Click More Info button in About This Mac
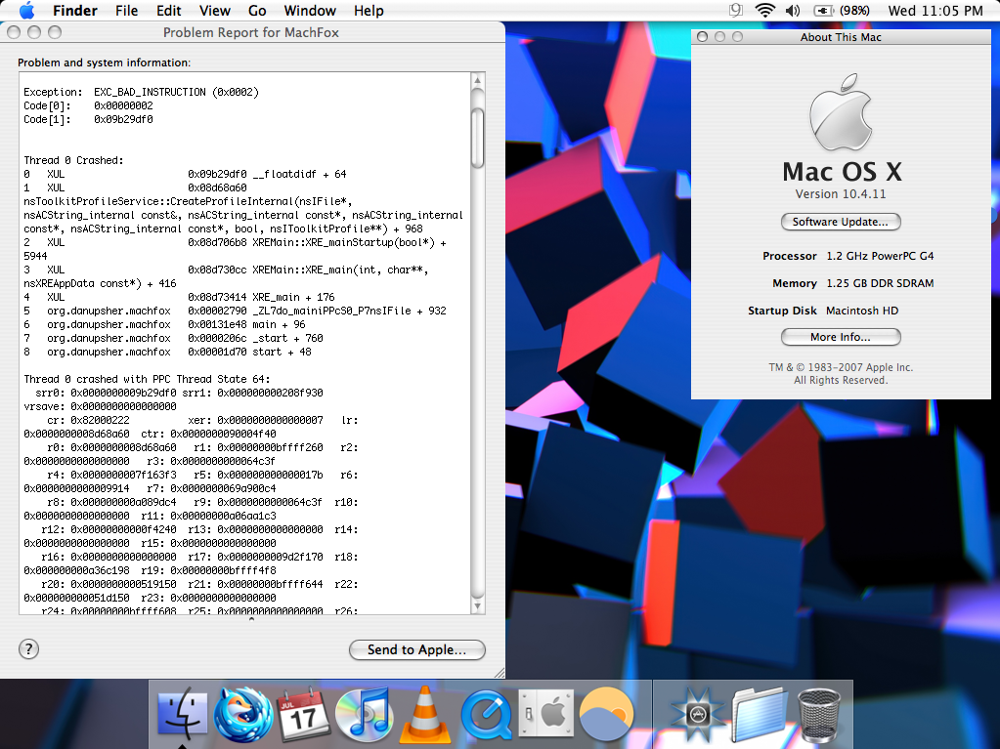The width and height of the screenshot is (1000, 749). 841,337
